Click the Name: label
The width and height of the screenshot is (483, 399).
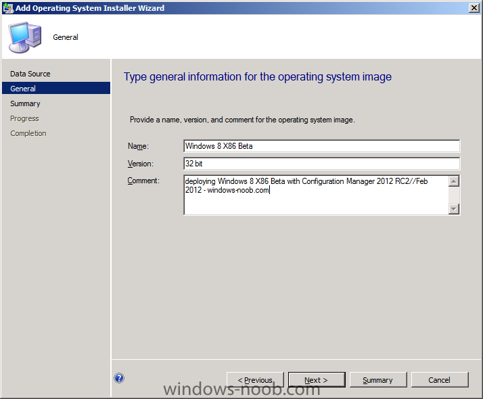(138, 146)
